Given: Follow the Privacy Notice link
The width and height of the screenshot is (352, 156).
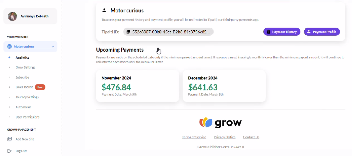Looking at the screenshot, I should 225,137.
